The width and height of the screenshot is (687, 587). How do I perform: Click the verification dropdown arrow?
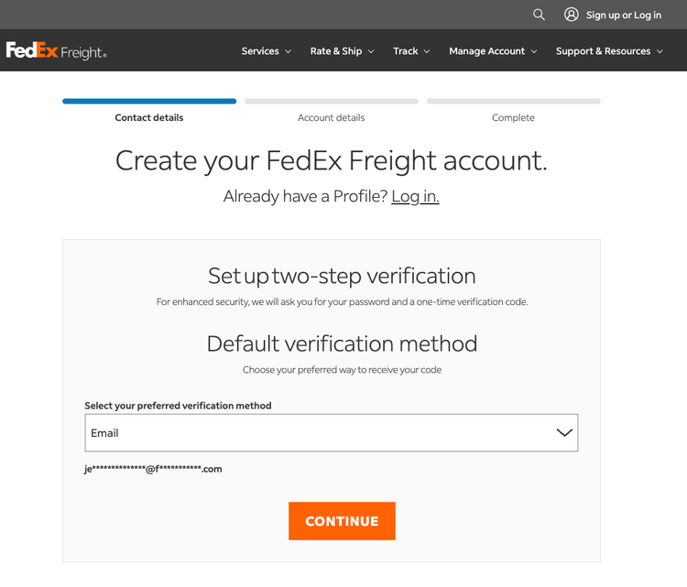tap(564, 433)
